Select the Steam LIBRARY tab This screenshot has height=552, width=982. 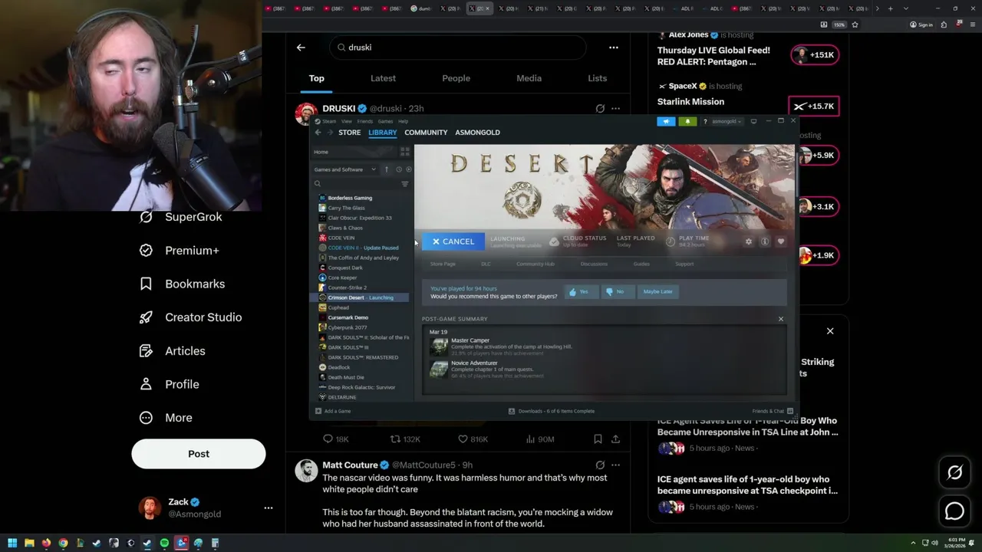pos(382,133)
